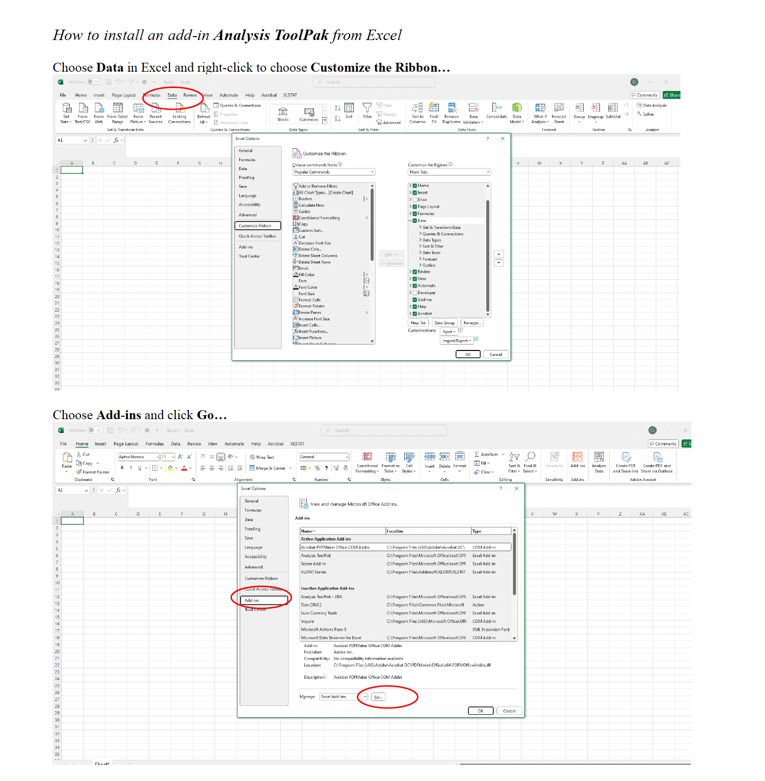The width and height of the screenshot is (765, 781).
Task: Open the Get Data menu icon
Action: point(66,113)
